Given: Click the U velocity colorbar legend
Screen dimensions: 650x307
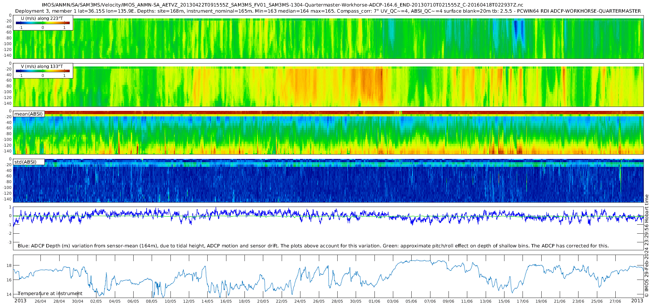Looking at the screenshot, I should [43, 23].
